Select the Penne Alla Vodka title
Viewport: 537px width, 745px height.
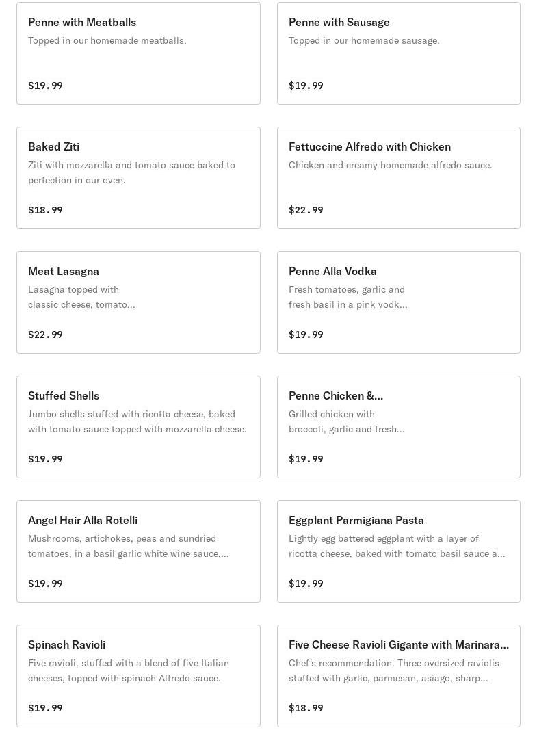click(x=332, y=272)
